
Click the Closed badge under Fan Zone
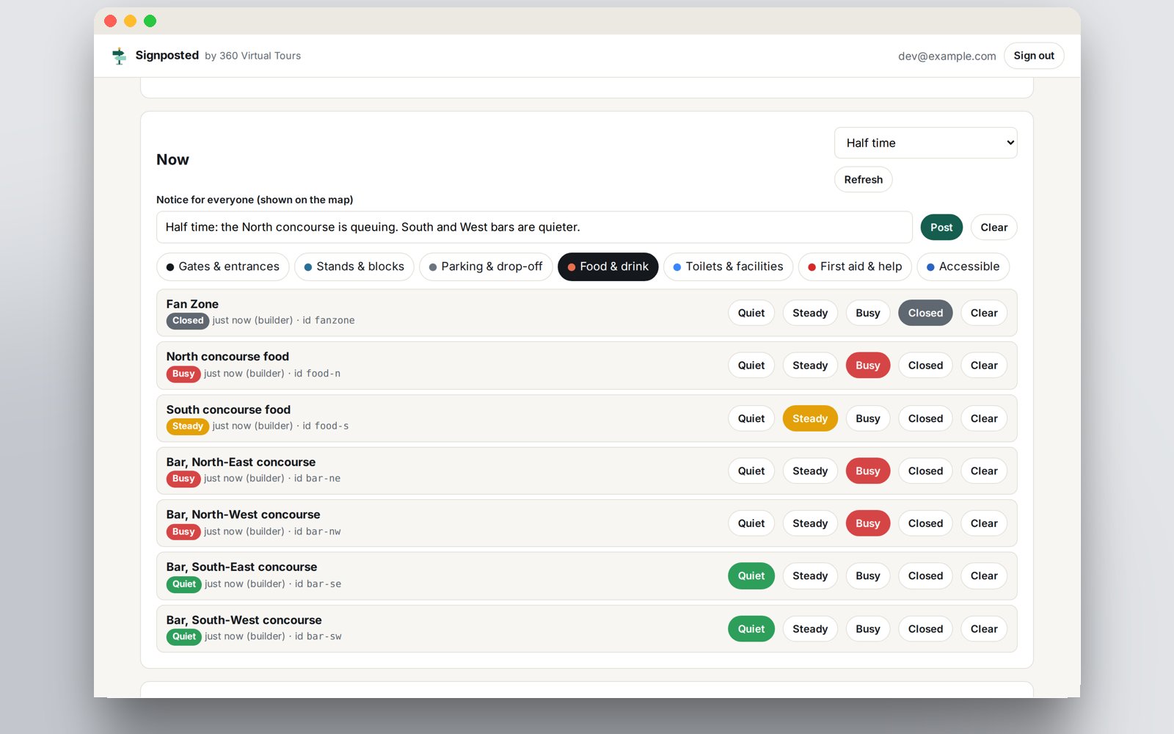[x=188, y=321]
